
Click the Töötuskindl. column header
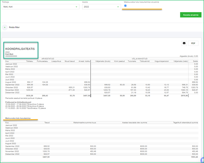pyautogui.click(x=145, y=61)
